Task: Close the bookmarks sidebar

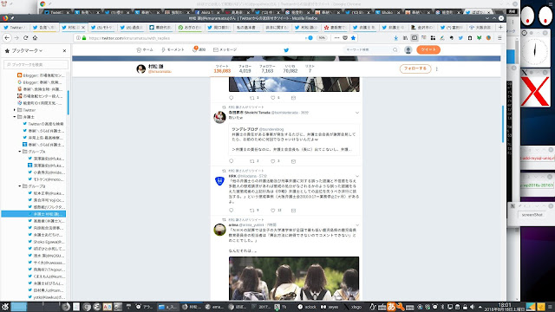Action: [64, 50]
